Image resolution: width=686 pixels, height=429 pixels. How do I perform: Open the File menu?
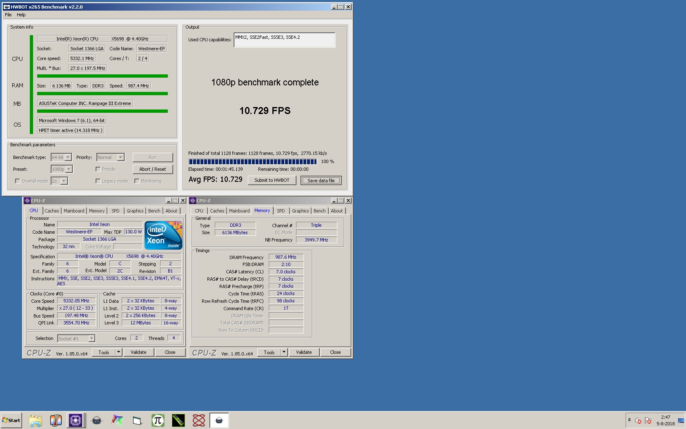(x=8, y=15)
